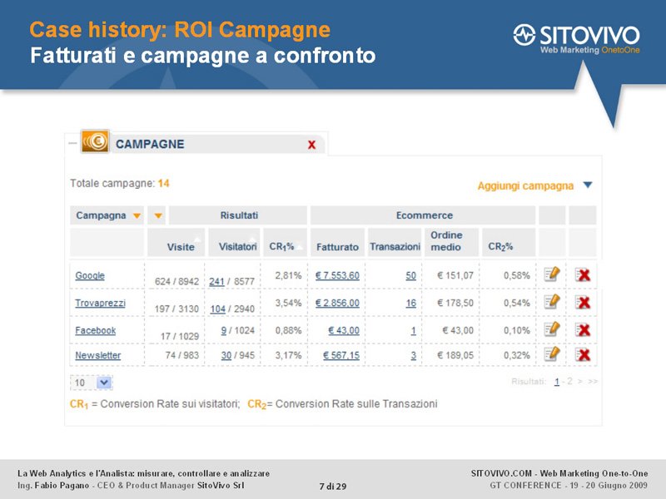The image size is (666, 499).
Task: Edit the Trovaprezzi campaign via pencil icon
Action: tap(552, 302)
